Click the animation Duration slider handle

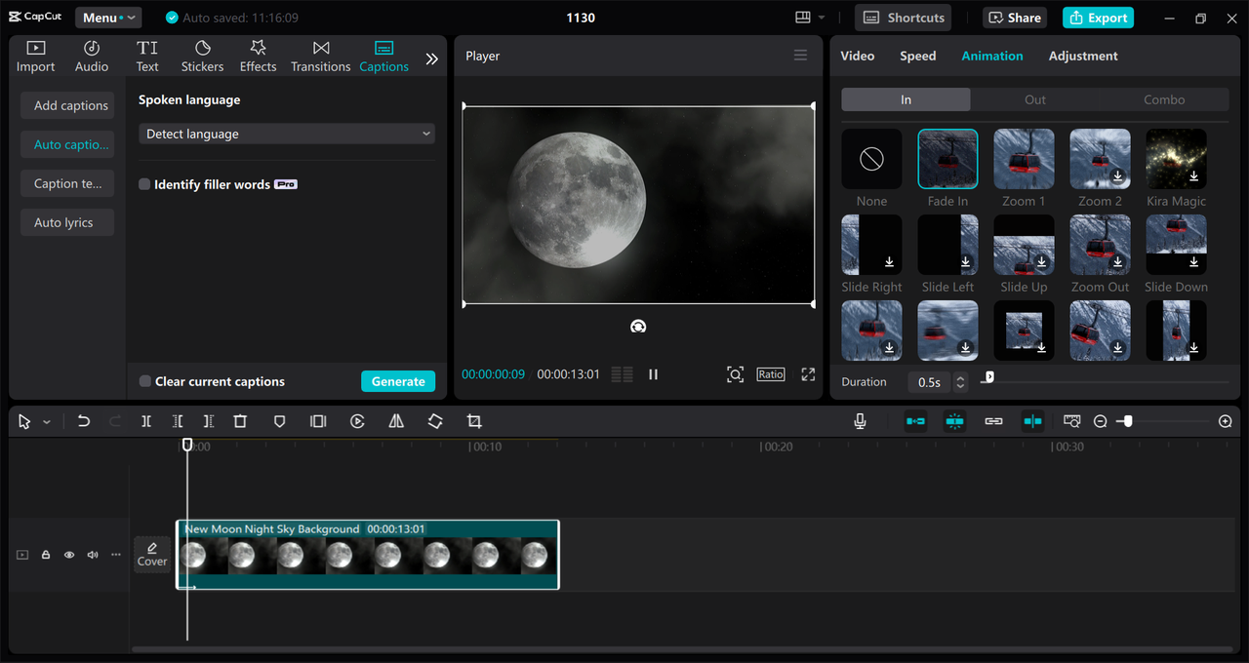click(x=988, y=376)
